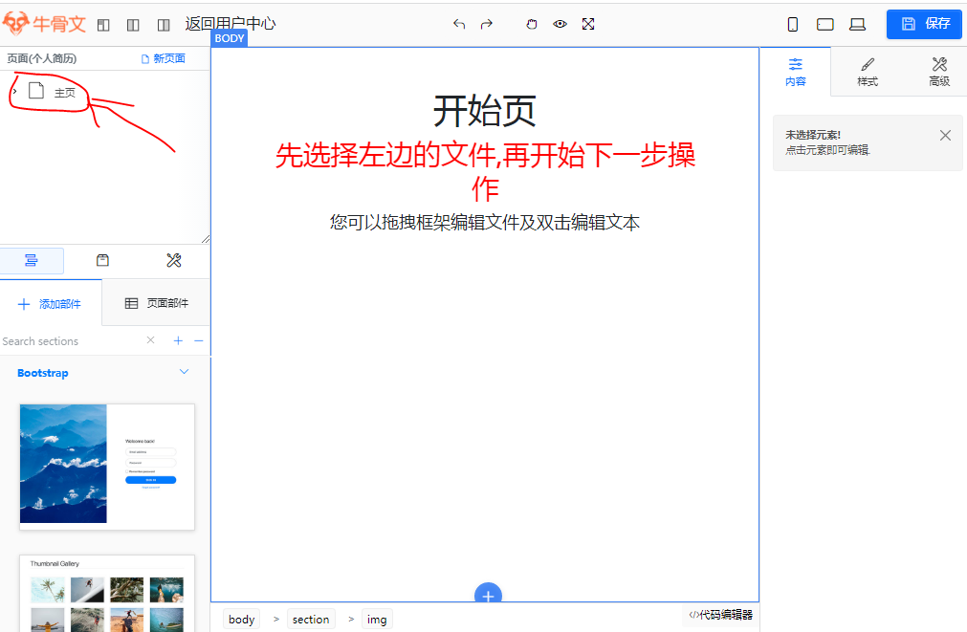Screen dimensions: 967x632
Task: Click the blue plus circle on canvas
Action: click(x=488, y=595)
